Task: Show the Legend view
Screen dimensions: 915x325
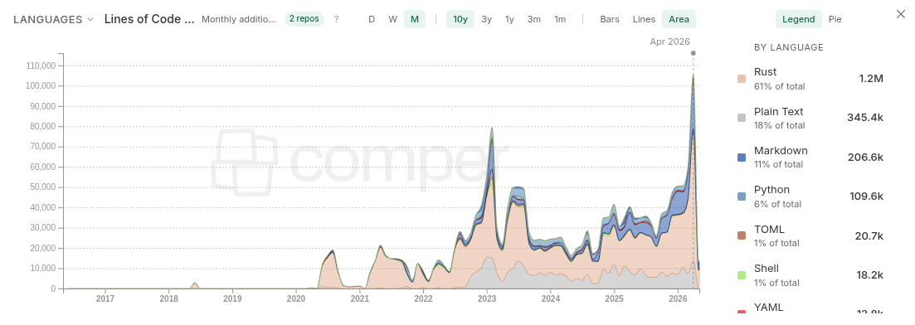Action: [798, 19]
